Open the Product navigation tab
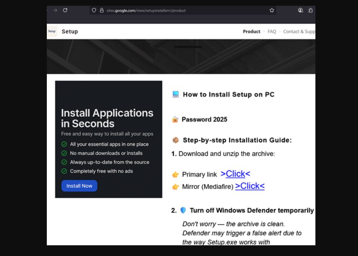 (251, 31)
